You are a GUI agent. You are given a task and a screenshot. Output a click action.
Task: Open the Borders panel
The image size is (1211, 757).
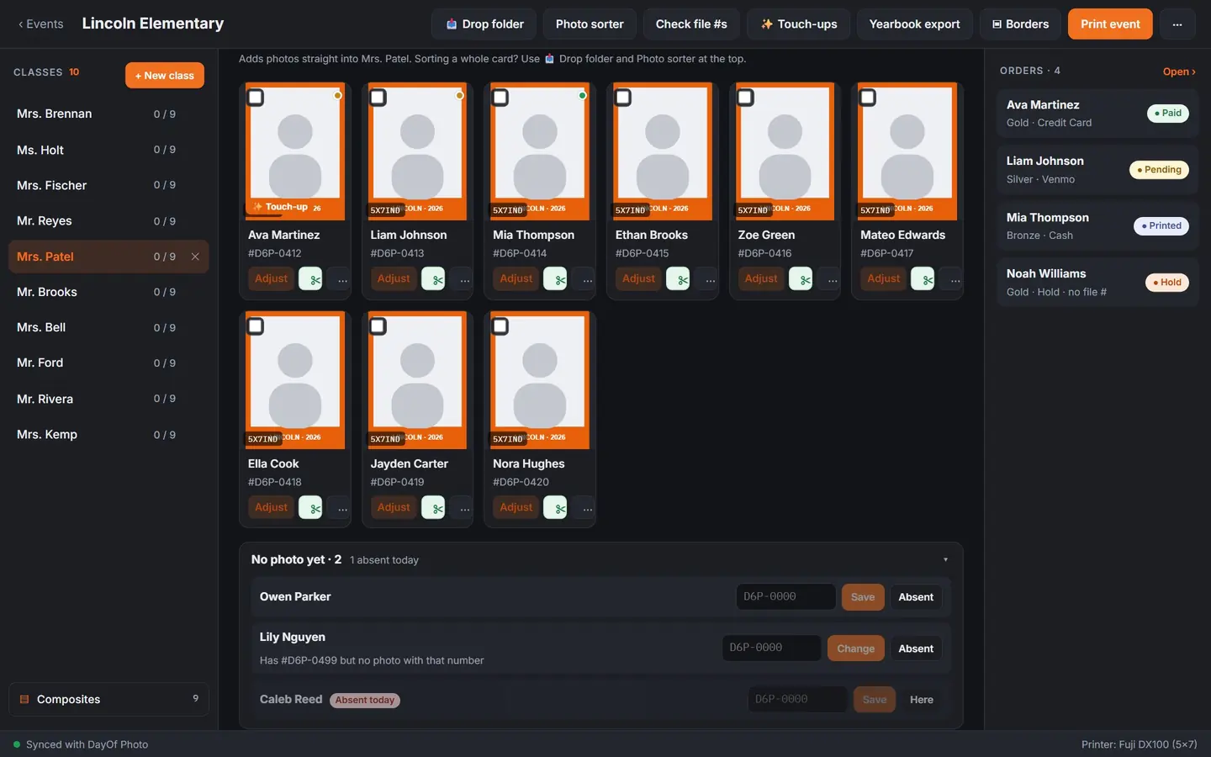click(x=1020, y=24)
